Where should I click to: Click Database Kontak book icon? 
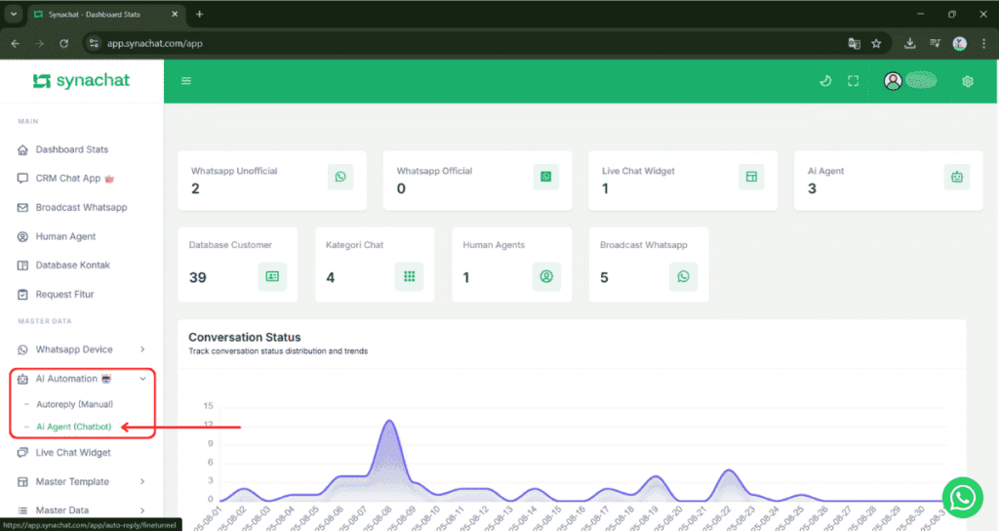pyautogui.click(x=23, y=265)
